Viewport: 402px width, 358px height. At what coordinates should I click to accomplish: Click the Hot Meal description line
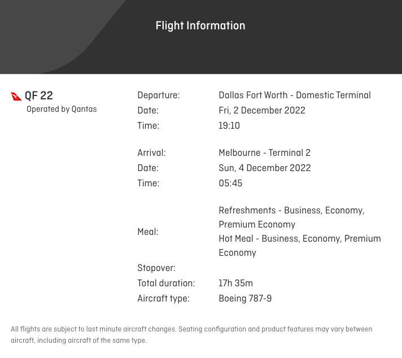click(300, 246)
